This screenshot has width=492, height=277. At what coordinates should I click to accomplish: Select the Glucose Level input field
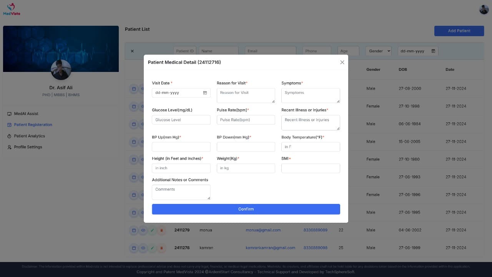[181, 120]
